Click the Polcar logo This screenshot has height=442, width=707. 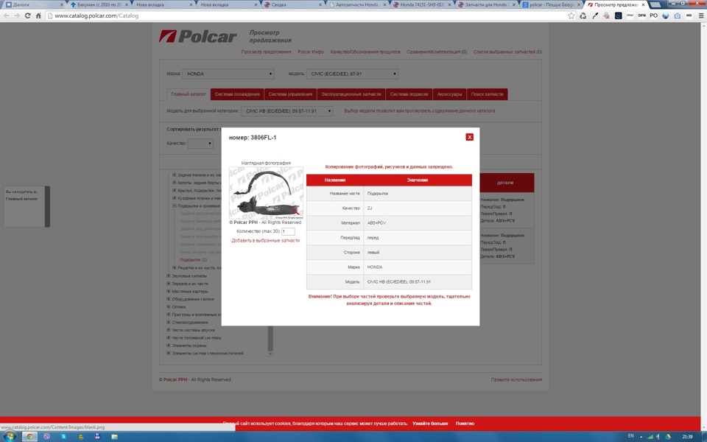pos(197,37)
